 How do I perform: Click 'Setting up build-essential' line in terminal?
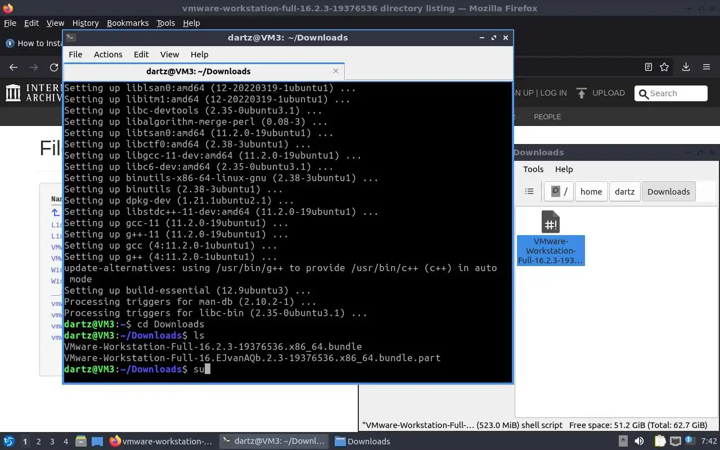click(187, 290)
